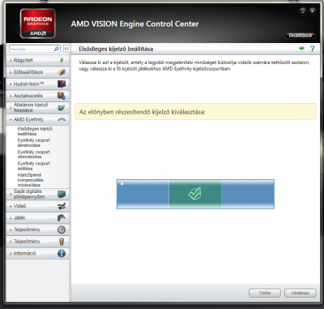Image resolution: width=324 pixels, height=309 pixels.
Task: Click the Általános kijelző feladatok icon
Action: pyautogui.click(x=62, y=108)
